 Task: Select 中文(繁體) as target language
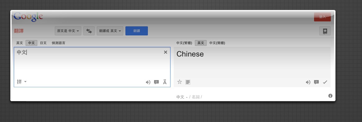pos(184,43)
